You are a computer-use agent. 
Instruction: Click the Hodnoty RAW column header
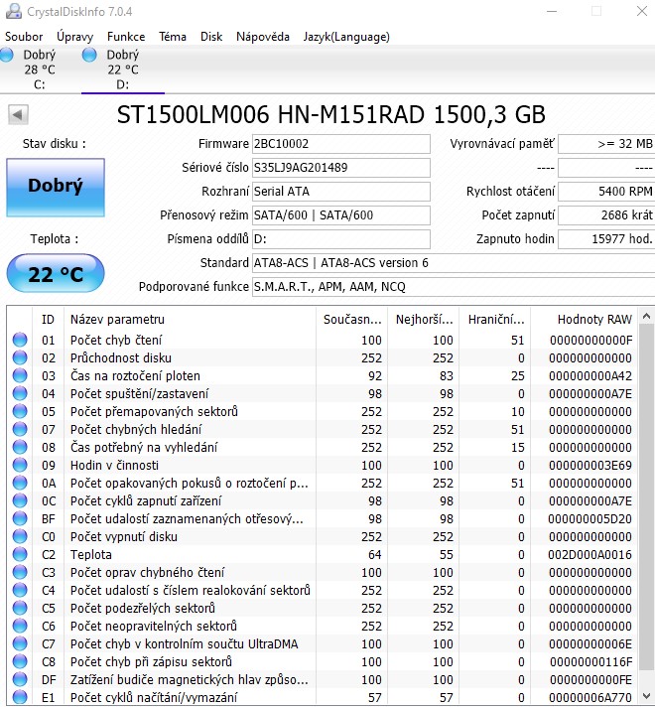coord(593,319)
